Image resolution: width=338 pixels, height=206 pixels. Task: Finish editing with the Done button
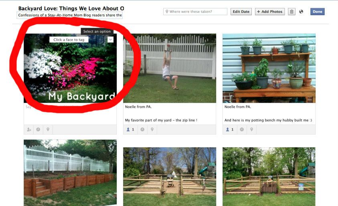317,12
